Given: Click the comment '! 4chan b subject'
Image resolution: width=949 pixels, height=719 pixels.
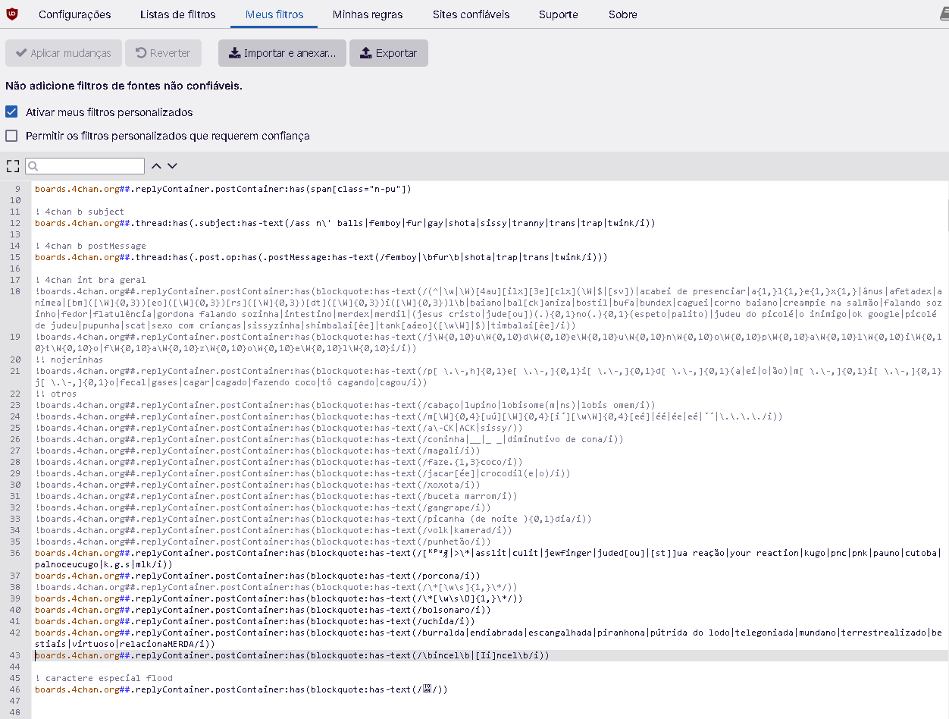Looking at the screenshot, I should tap(80, 212).
